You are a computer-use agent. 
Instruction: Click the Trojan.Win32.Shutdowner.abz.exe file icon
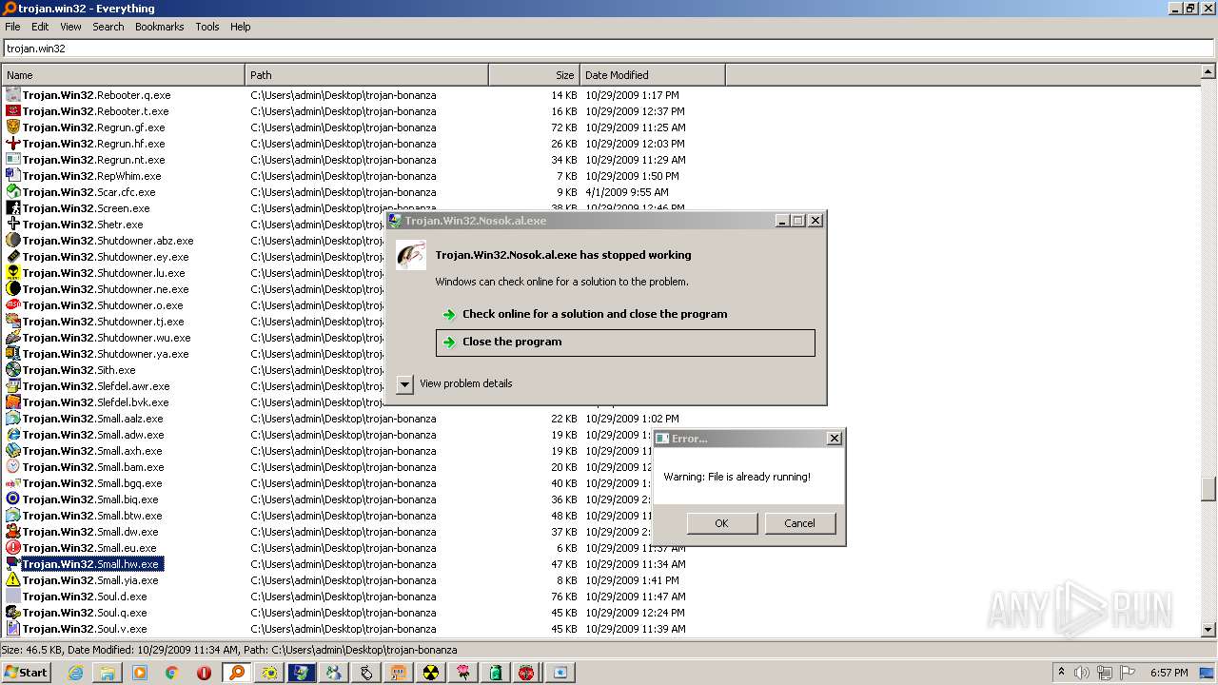point(13,241)
